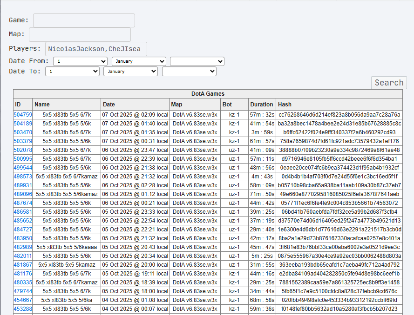Open game ID 485652 link
The height and width of the screenshot is (315, 414).
pyautogui.click(x=23, y=220)
